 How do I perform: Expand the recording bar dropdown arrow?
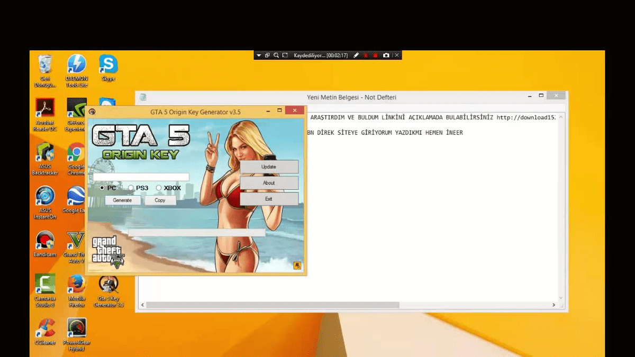point(259,55)
